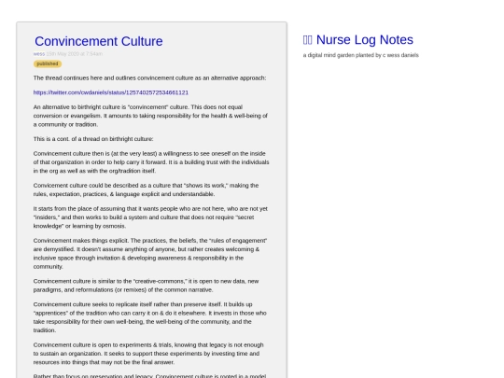Click the paragraph starting 'Convincement makes things explicit'
Viewport: 504px width, 378px height.
(150, 254)
